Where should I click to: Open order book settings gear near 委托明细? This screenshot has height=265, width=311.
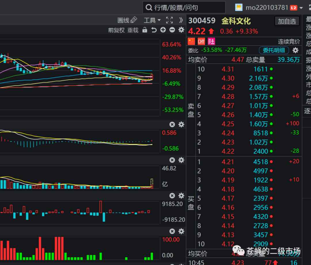(295, 50)
